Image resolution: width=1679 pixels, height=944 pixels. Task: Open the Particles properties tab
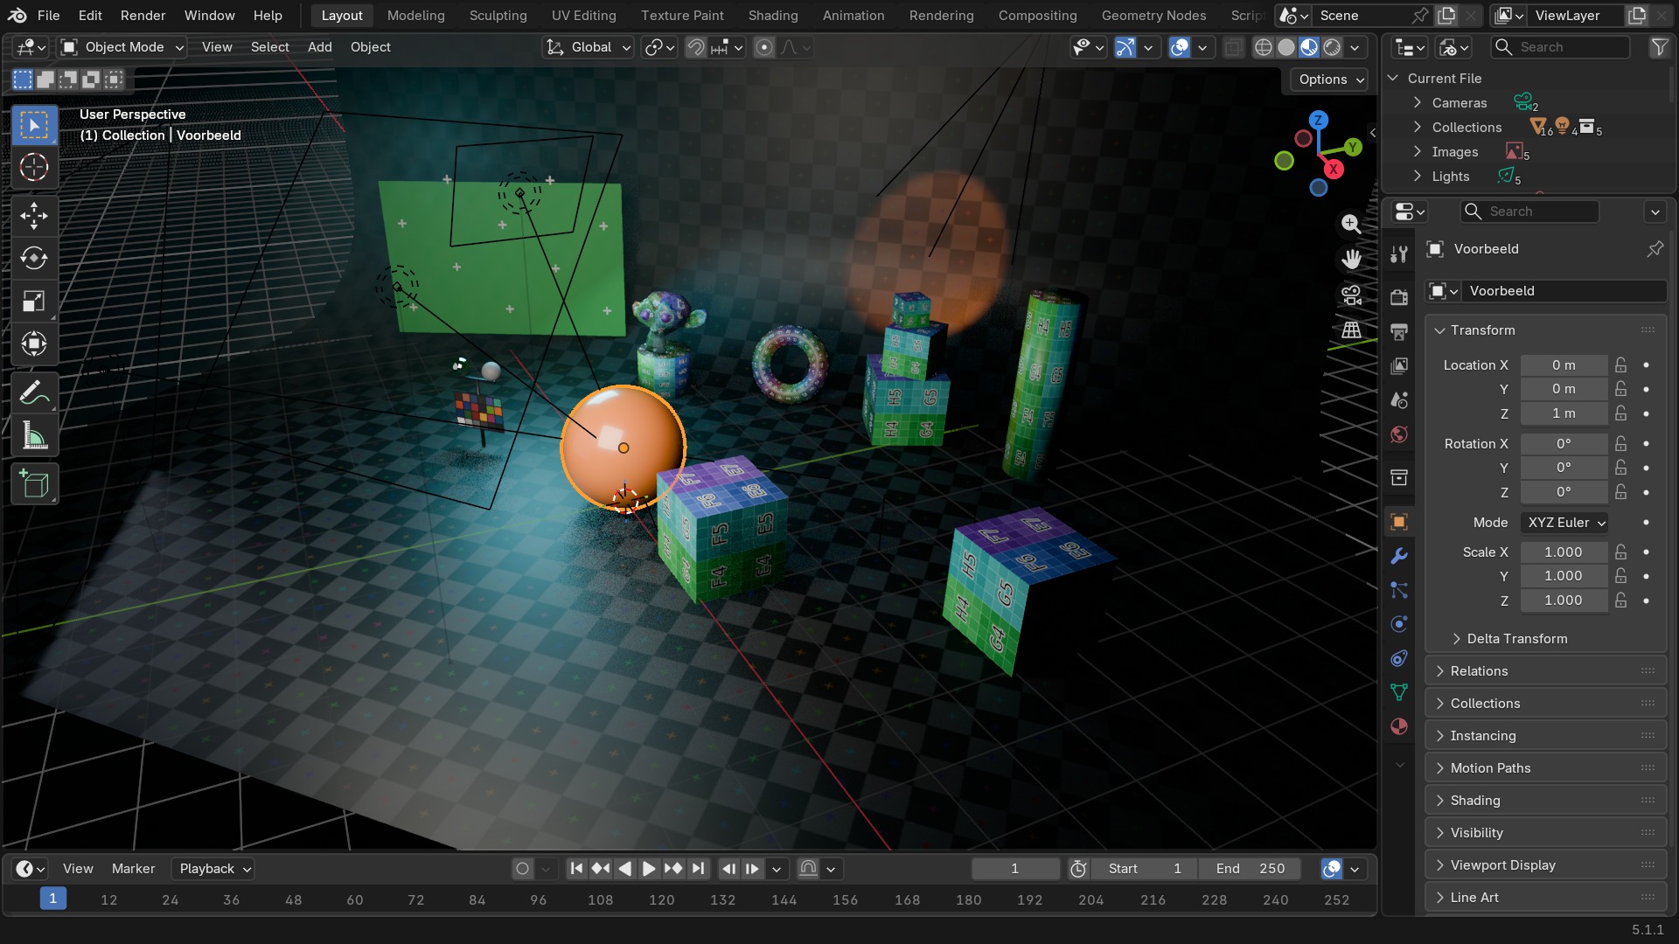(x=1399, y=590)
